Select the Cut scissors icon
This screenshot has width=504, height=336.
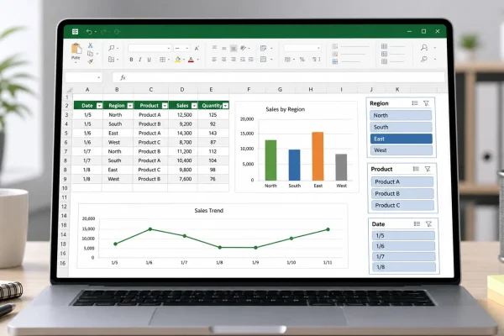(91, 45)
